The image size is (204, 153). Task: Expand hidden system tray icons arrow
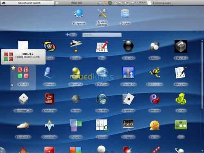[x=133, y=3]
